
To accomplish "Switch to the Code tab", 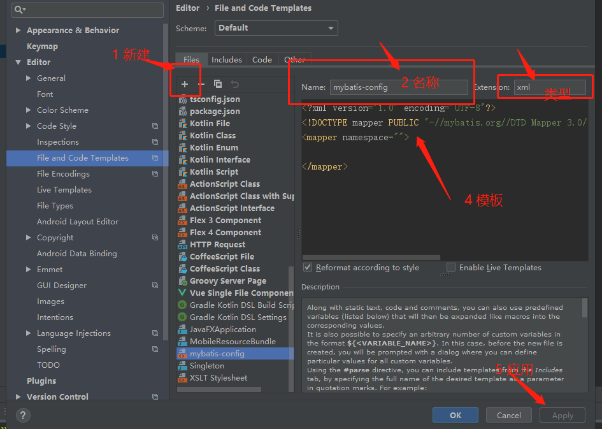I will [x=262, y=59].
